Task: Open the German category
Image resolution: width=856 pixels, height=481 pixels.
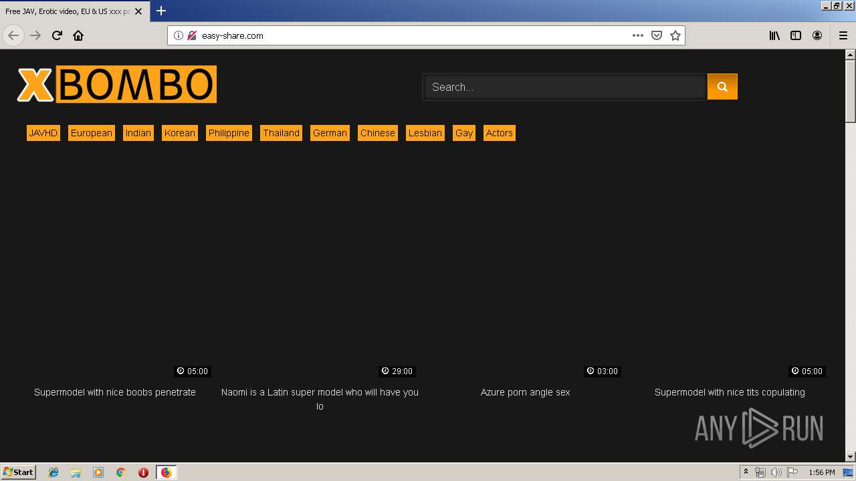Action: [x=330, y=133]
